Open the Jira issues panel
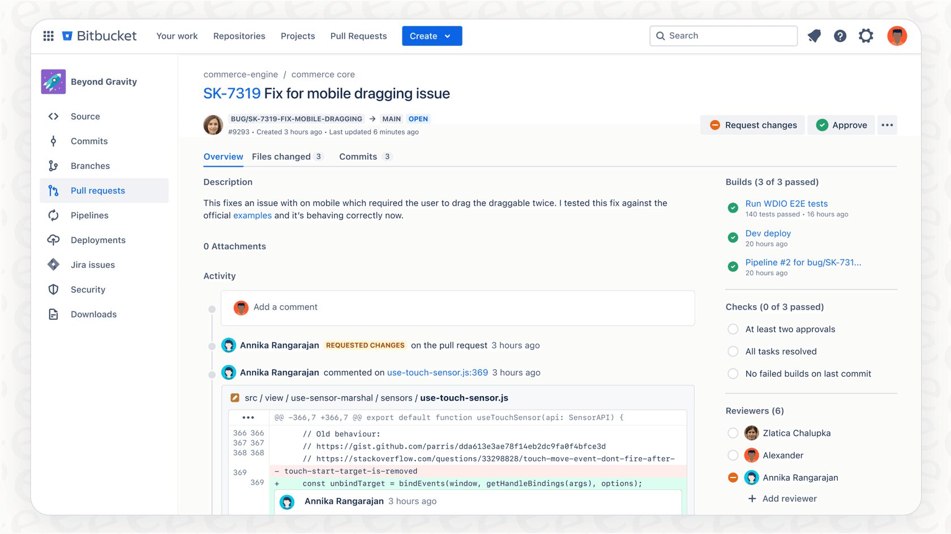Image resolution: width=951 pixels, height=534 pixels. [53, 264]
